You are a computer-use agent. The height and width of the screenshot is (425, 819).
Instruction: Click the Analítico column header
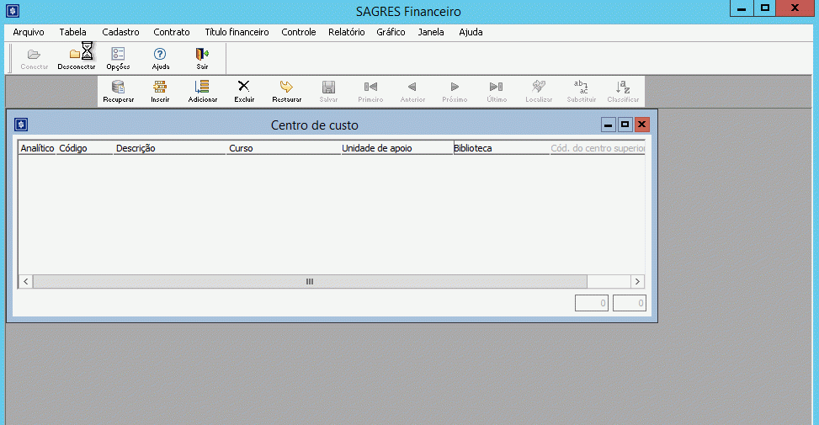point(37,148)
